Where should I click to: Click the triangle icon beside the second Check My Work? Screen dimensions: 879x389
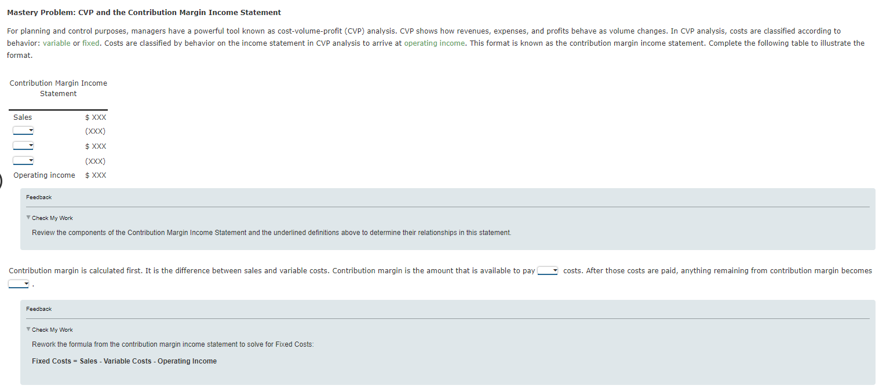tap(28, 329)
